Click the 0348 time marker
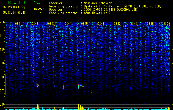The width and height of the screenshot is (173, 110). 134,24
